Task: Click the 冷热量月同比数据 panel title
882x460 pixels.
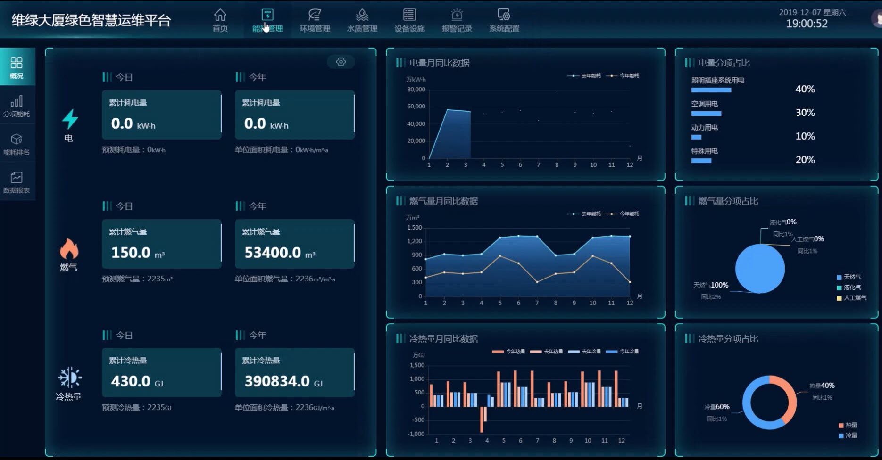Action: 443,338
